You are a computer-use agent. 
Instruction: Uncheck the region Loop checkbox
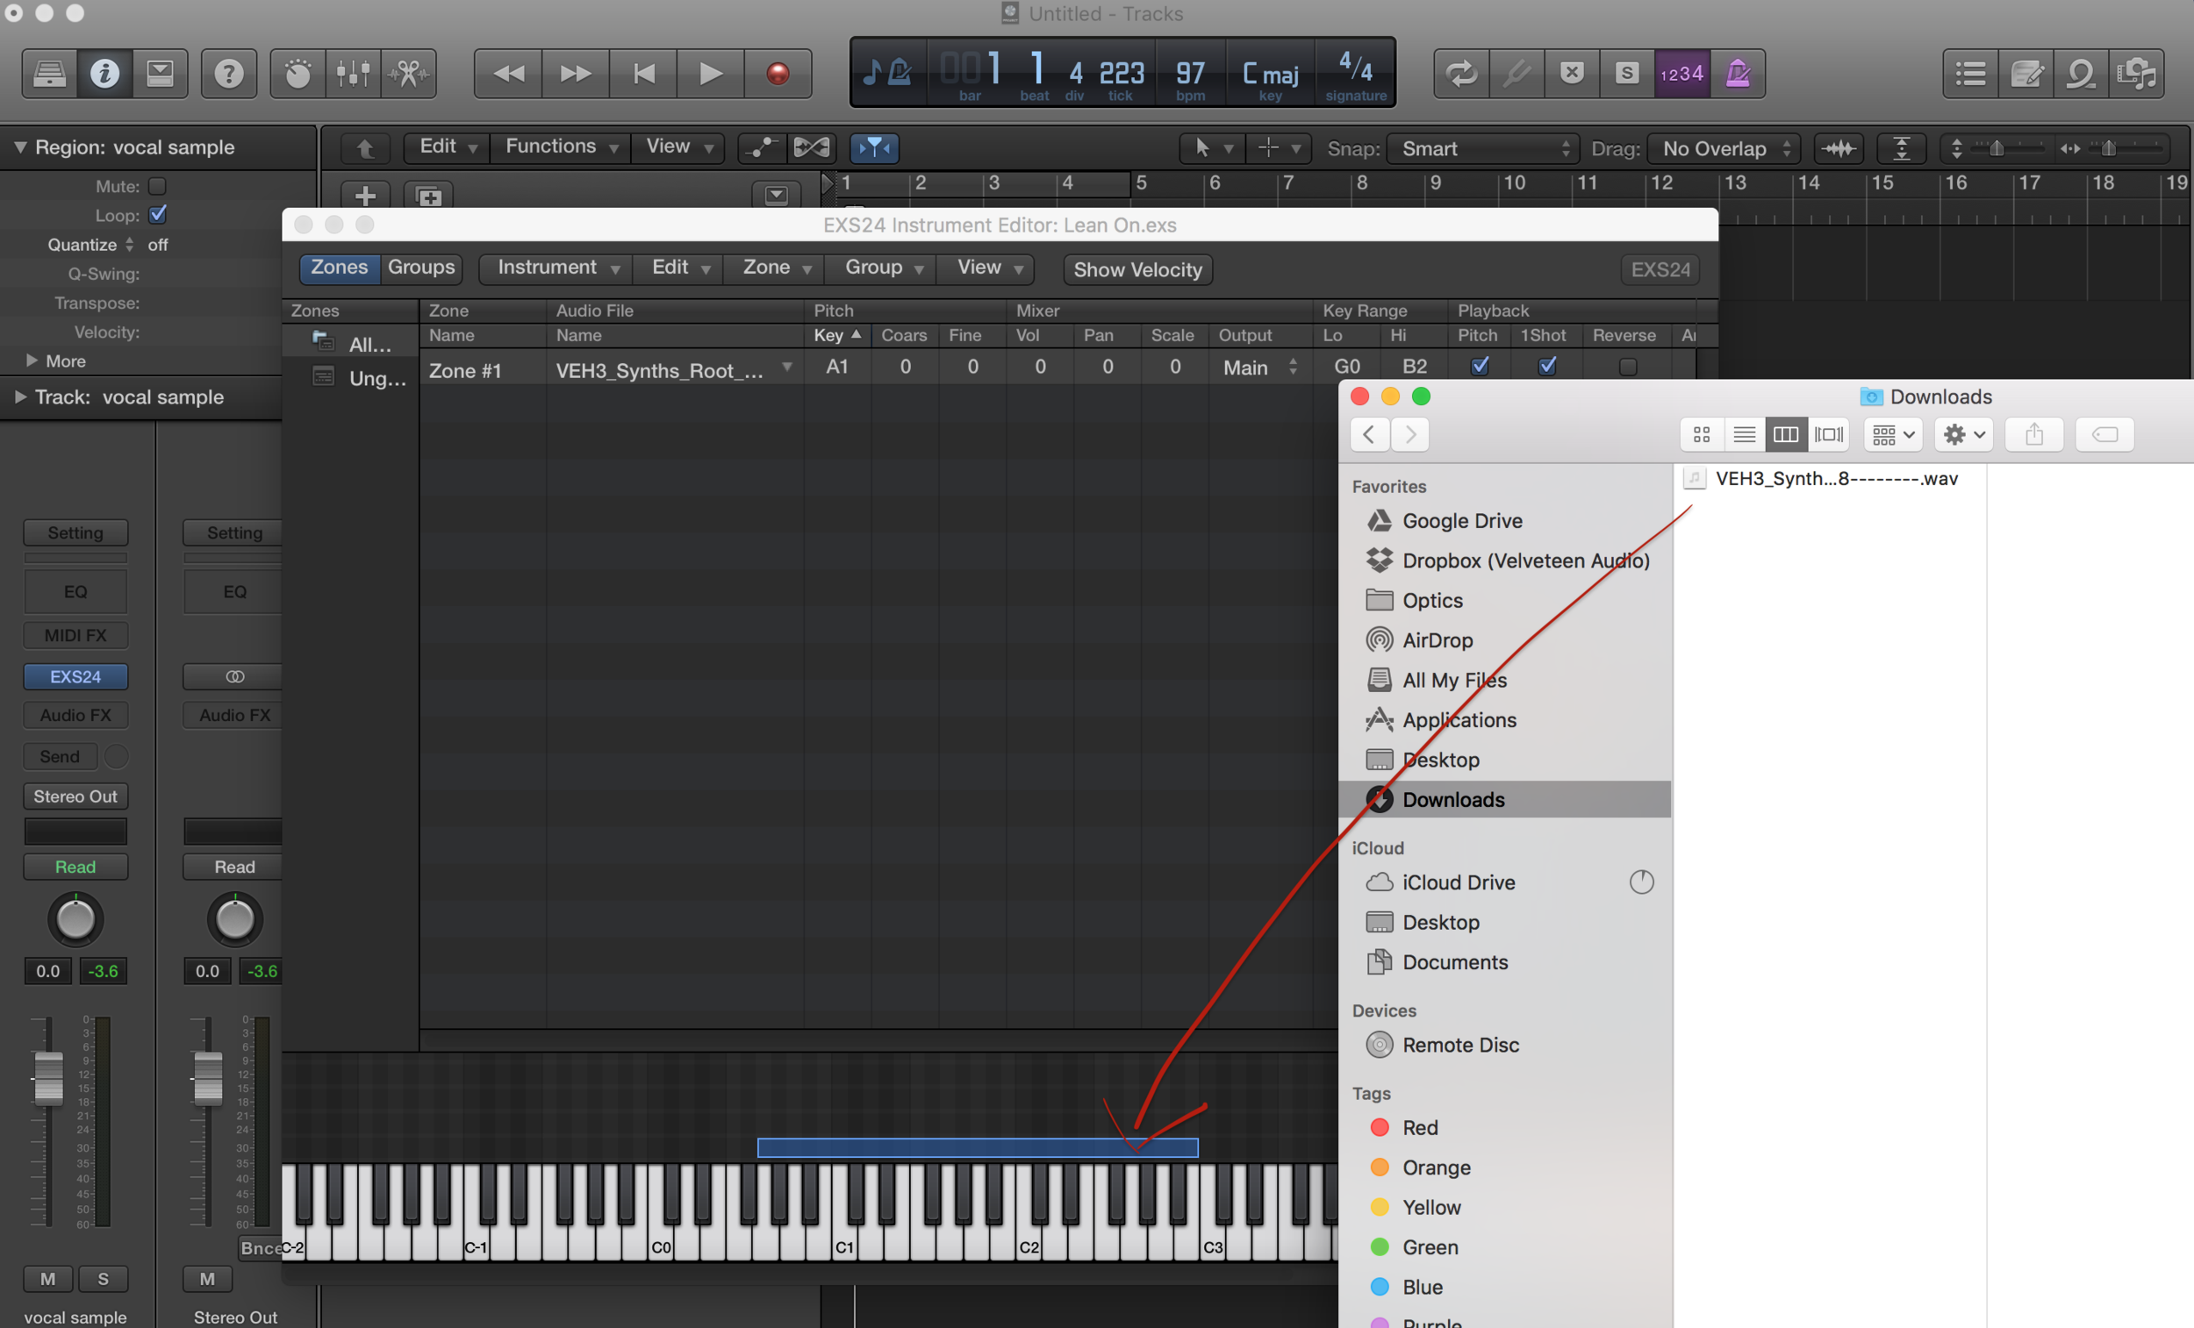158,215
